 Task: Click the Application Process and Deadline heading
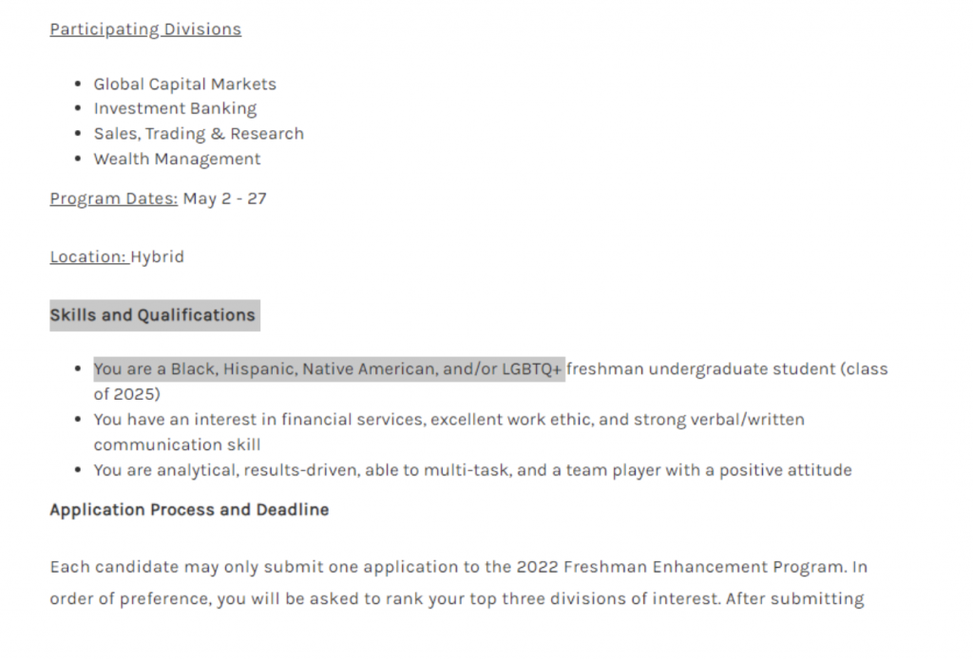coord(189,510)
